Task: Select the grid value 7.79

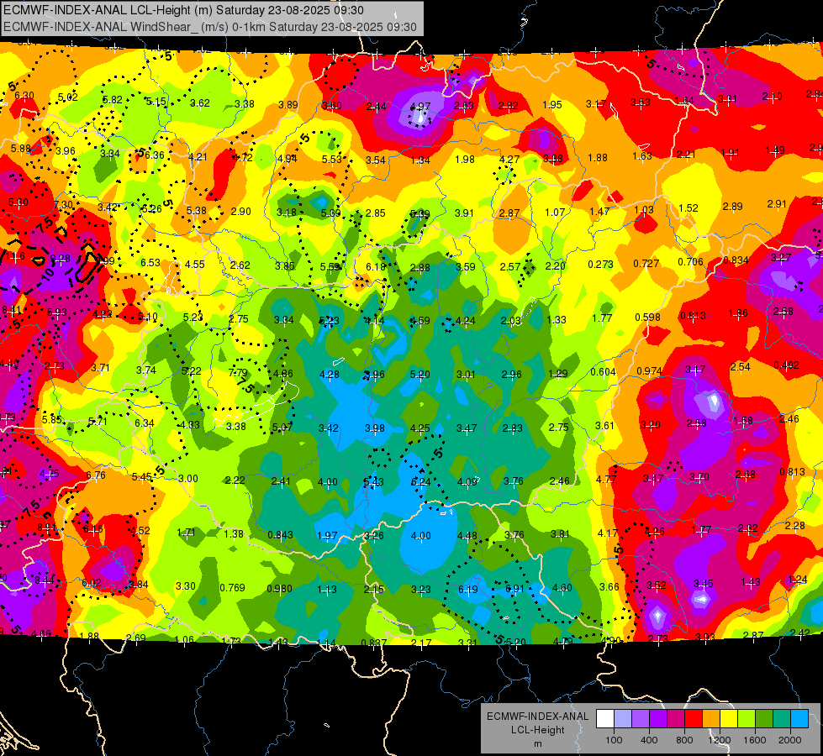Action: [238, 372]
